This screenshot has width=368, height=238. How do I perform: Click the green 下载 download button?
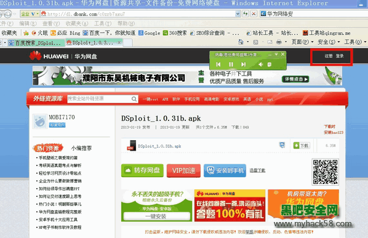[x=302, y=146]
